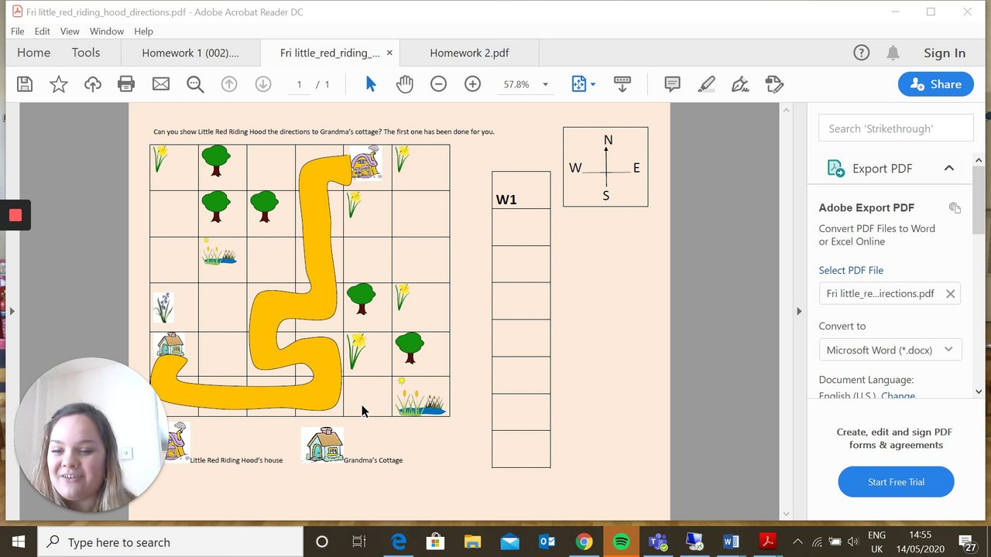The width and height of the screenshot is (991, 557).
Task: Click the taskbar search box
Action: (169, 542)
